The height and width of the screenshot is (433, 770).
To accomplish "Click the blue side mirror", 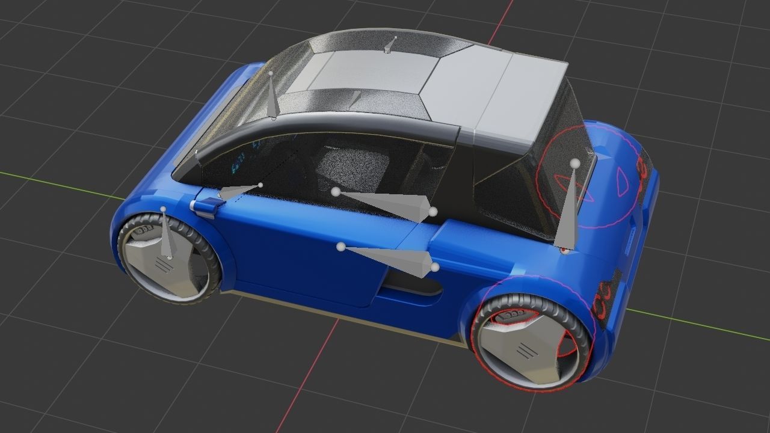I will coord(207,206).
